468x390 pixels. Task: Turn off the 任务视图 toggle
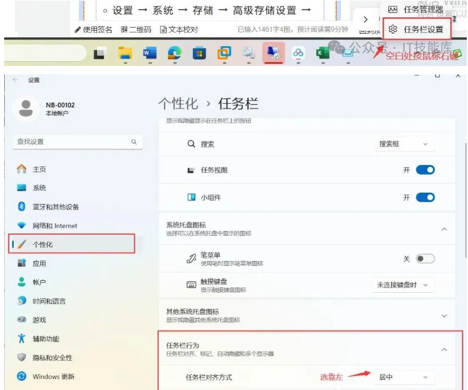pos(425,170)
